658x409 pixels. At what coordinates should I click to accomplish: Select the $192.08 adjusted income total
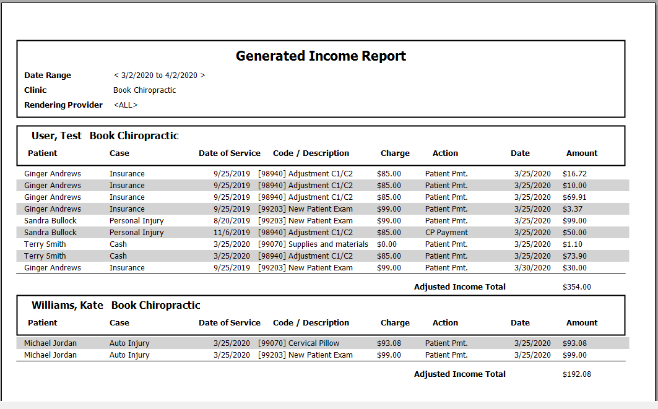576,374
